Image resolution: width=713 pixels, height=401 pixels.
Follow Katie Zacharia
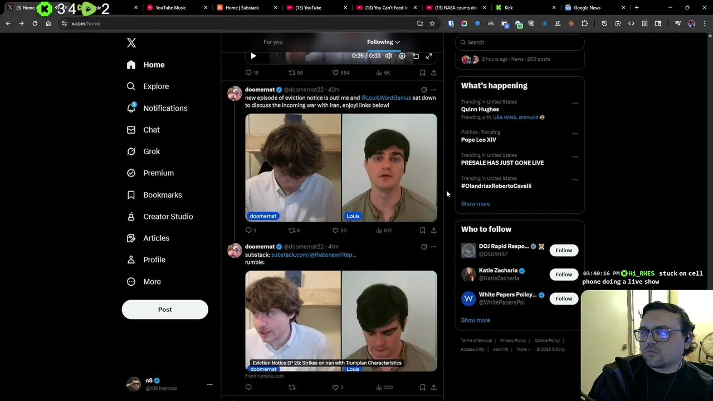coord(564,275)
